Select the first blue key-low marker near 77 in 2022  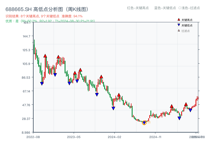[x=42, y=84]
